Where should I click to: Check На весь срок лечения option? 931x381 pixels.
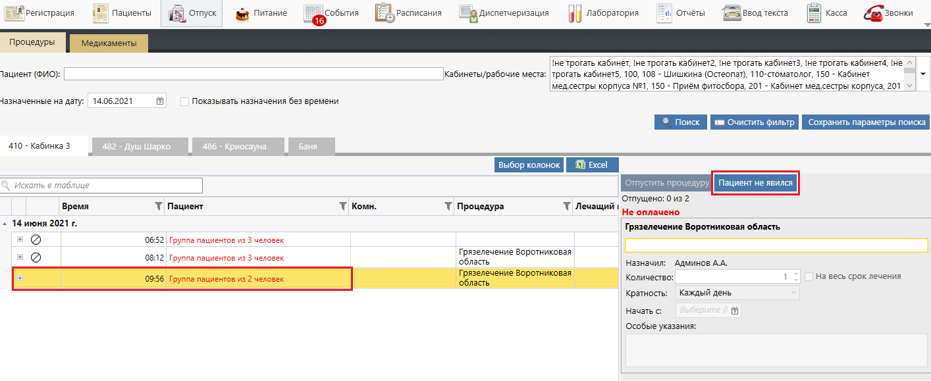pos(809,277)
